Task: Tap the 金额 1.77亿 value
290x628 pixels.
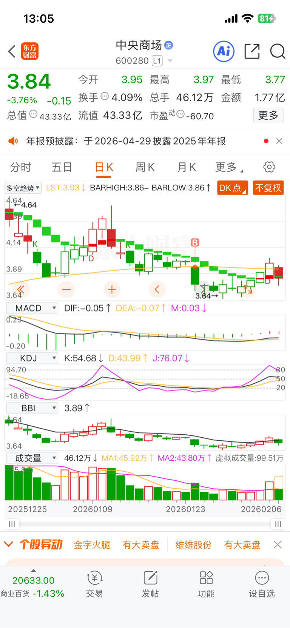Action: (x=270, y=97)
